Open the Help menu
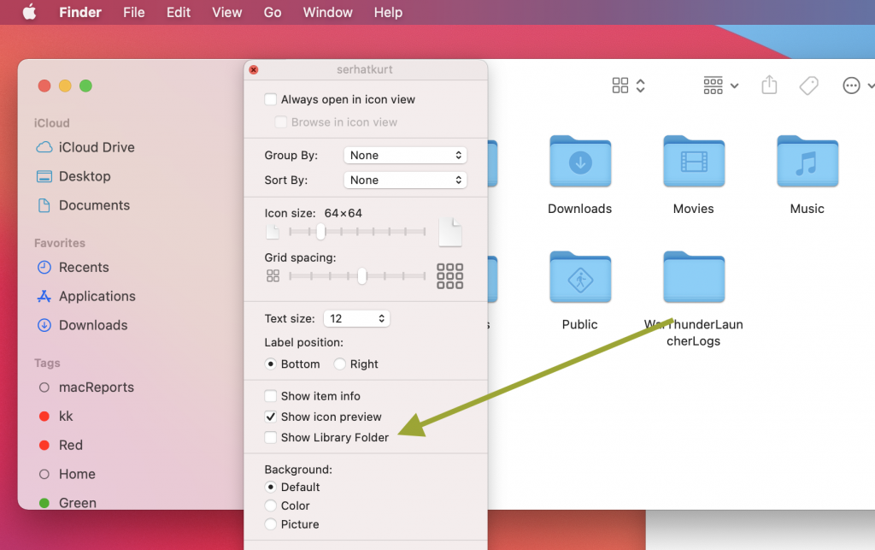 pyautogui.click(x=388, y=12)
